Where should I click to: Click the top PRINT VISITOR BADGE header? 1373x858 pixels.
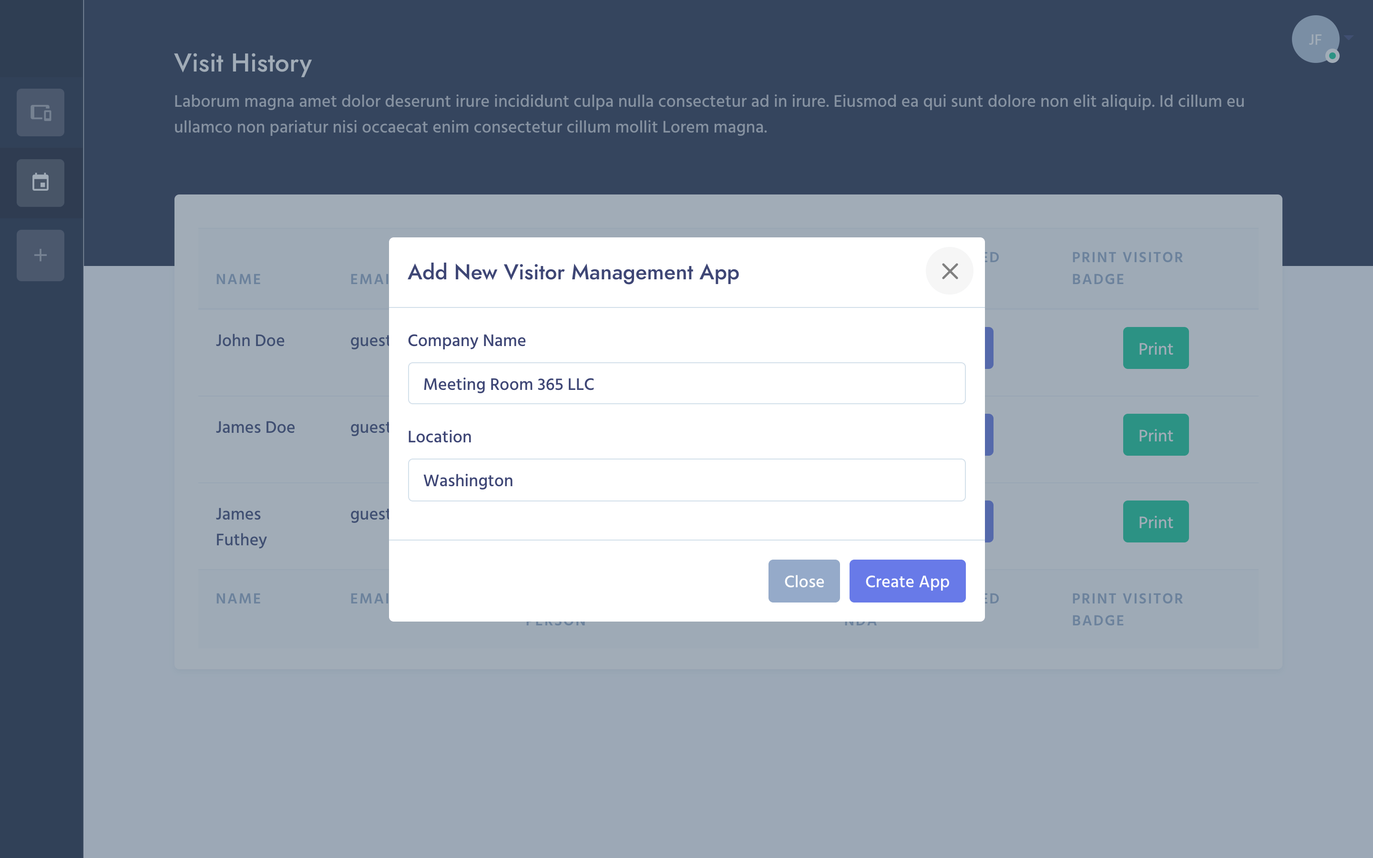[x=1127, y=268]
